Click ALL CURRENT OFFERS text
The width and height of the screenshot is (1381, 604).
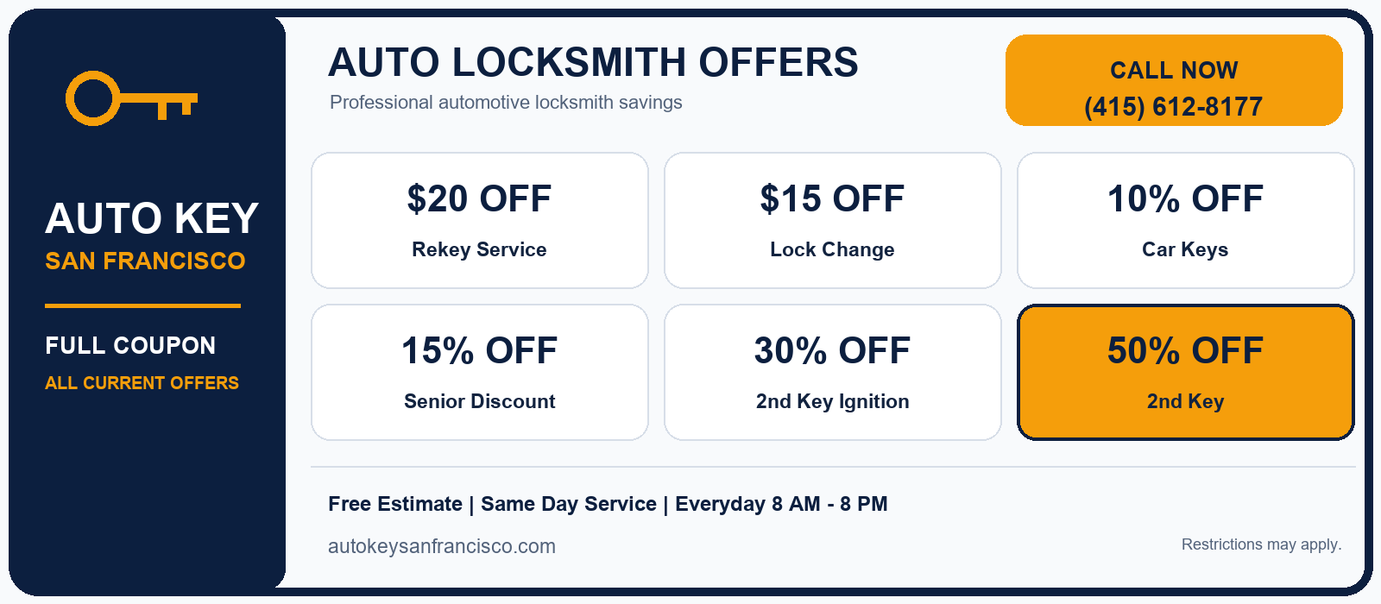pyautogui.click(x=142, y=383)
